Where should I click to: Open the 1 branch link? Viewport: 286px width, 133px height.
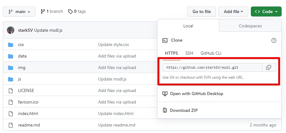(52, 11)
